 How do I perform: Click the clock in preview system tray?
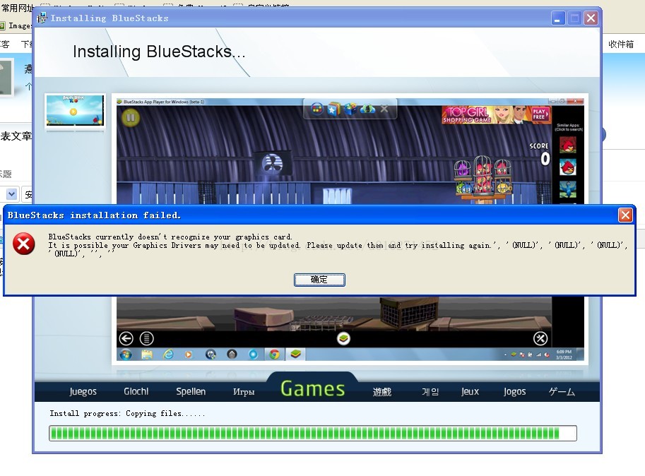pyautogui.click(x=564, y=355)
